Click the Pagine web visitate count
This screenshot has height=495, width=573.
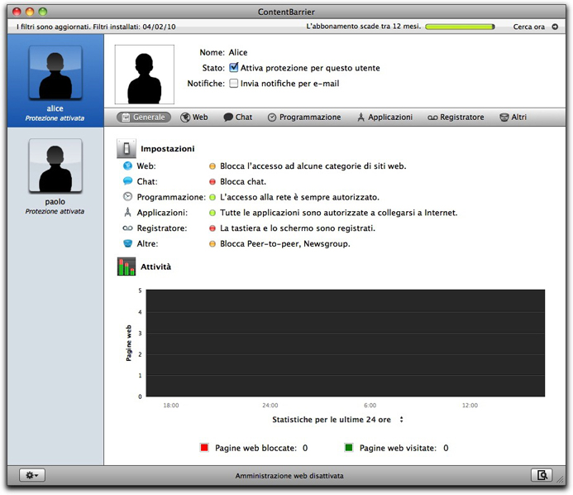pos(446,448)
